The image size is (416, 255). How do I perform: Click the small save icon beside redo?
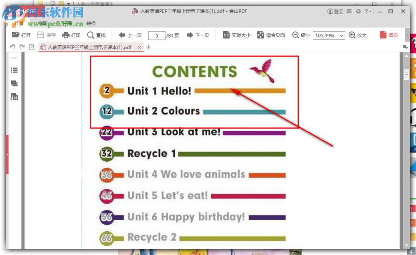click(31, 47)
